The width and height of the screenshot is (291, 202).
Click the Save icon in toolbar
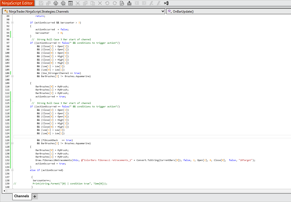41,3
